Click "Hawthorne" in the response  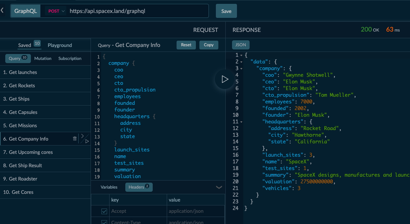click(x=308, y=135)
